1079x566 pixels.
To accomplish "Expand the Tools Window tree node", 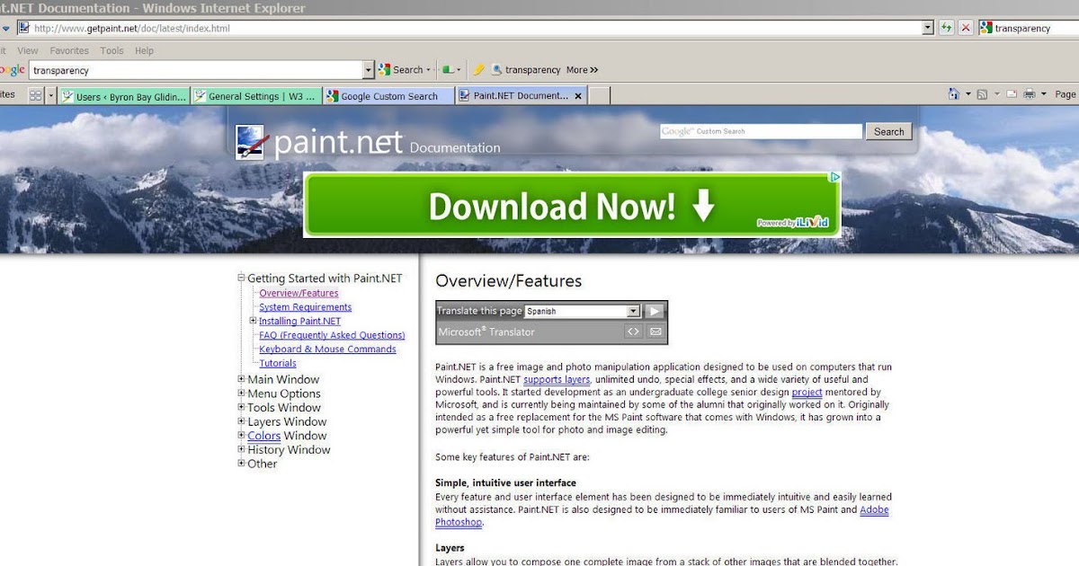I will click(x=241, y=407).
